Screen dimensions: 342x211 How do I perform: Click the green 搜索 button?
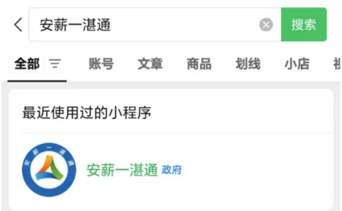tap(303, 25)
